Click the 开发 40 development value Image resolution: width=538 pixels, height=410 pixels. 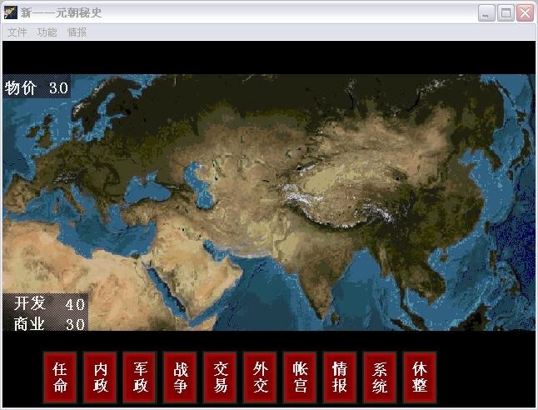pyautogui.click(x=49, y=303)
